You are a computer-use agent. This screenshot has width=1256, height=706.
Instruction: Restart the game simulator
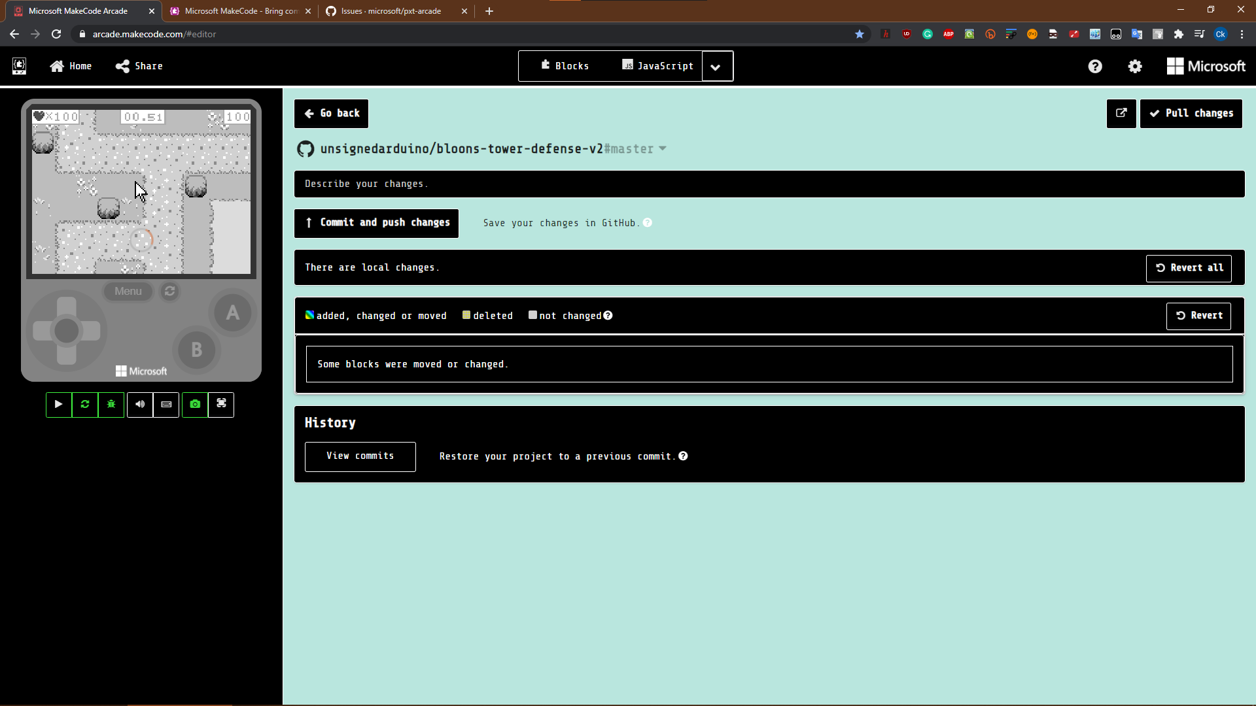(x=84, y=405)
